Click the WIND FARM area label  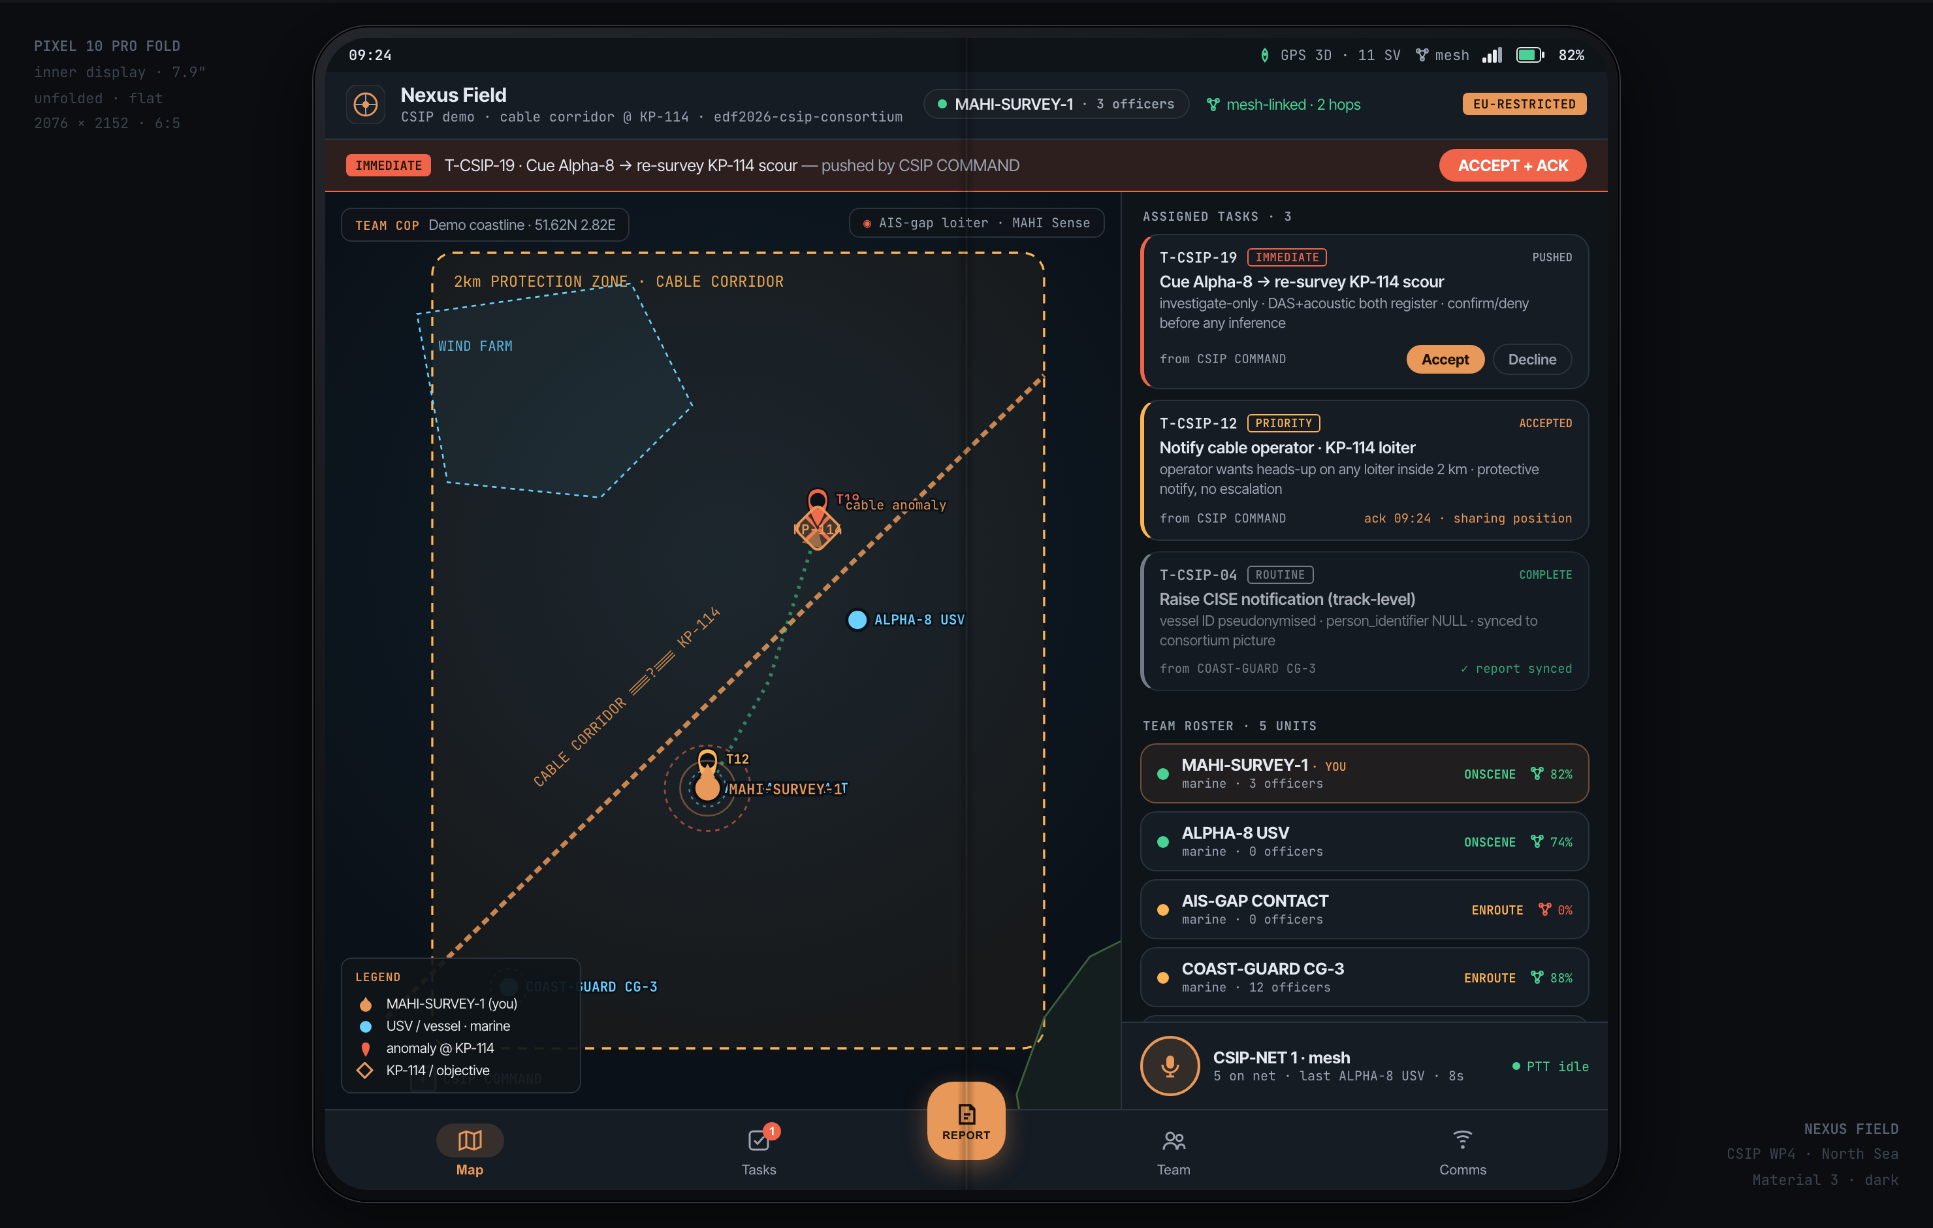coord(474,346)
